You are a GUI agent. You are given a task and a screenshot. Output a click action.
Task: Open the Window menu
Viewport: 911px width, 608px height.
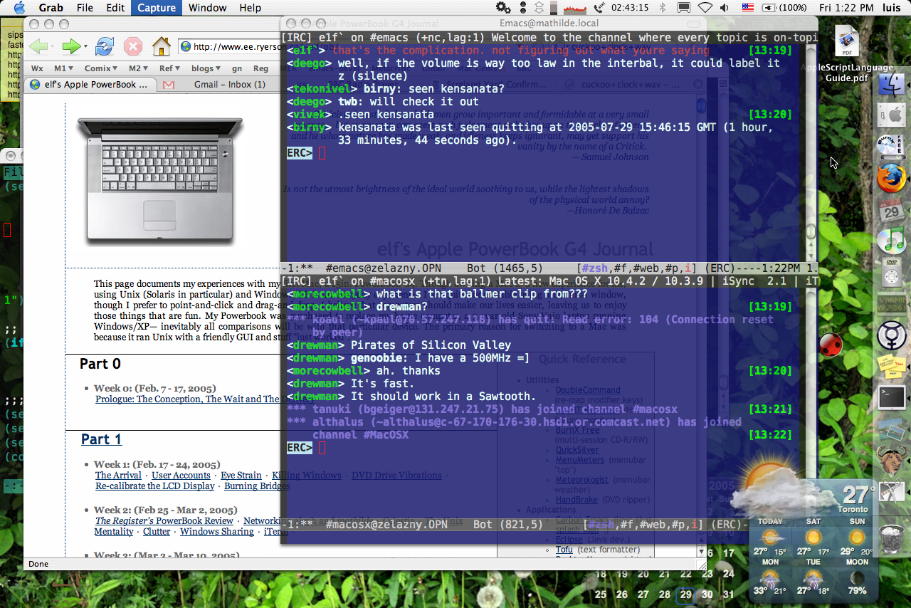[207, 8]
